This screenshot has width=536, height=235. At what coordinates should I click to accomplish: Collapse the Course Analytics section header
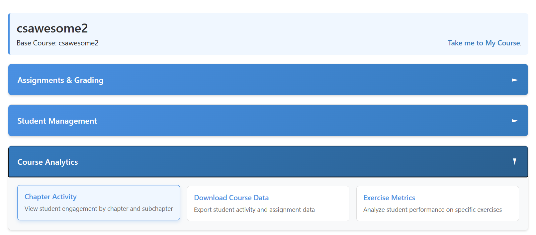232,162
